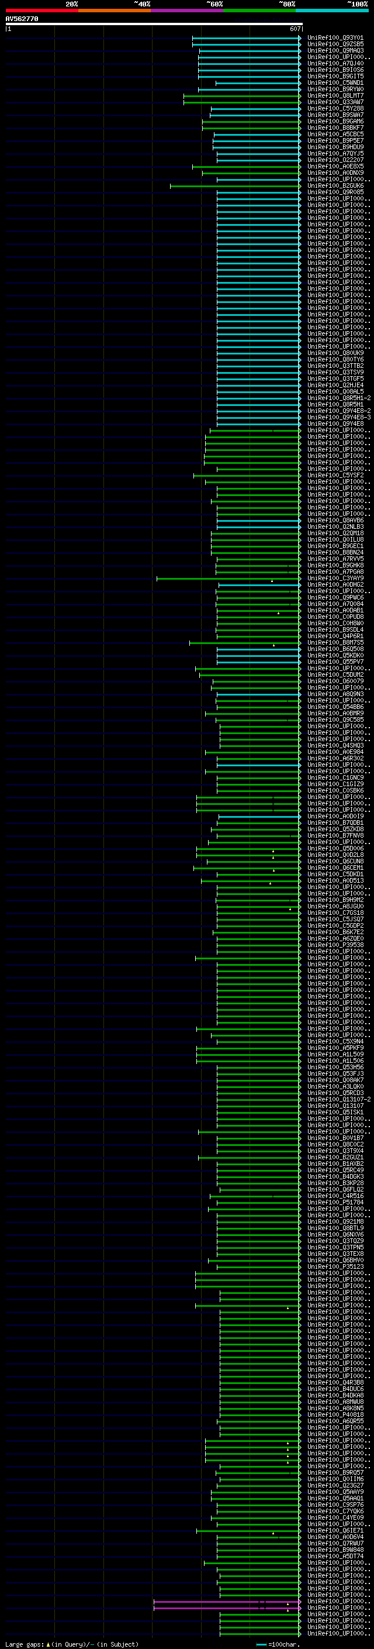Viewport: 374px width, 1649px height.
Task: Open hit UniRef100_C5Y288
Action: coord(335,109)
